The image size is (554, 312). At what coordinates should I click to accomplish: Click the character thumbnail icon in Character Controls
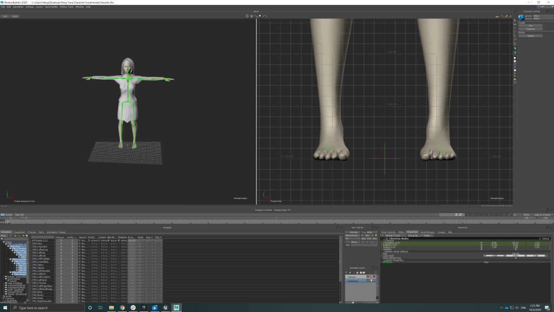[x=521, y=17]
